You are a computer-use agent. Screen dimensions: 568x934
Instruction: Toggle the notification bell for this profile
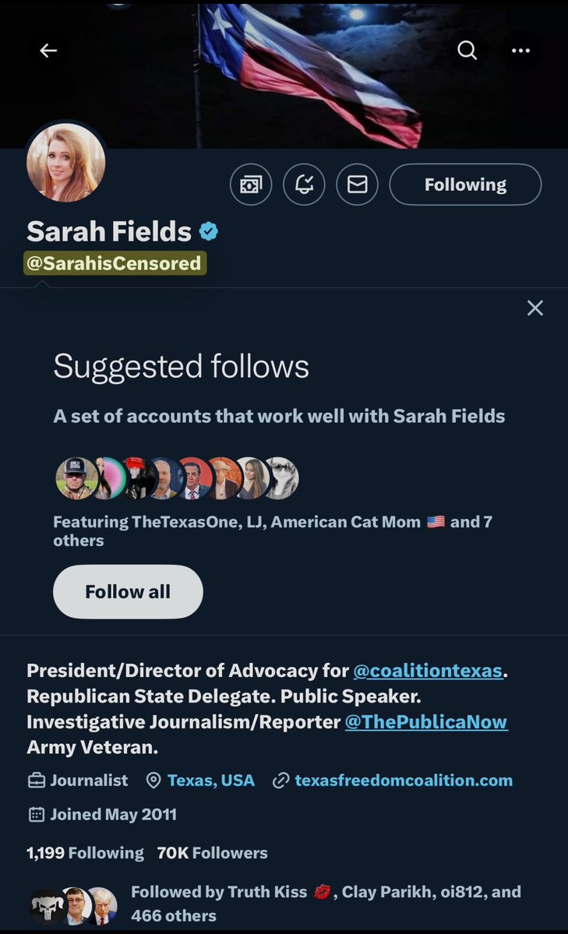click(x=304, y=185)
